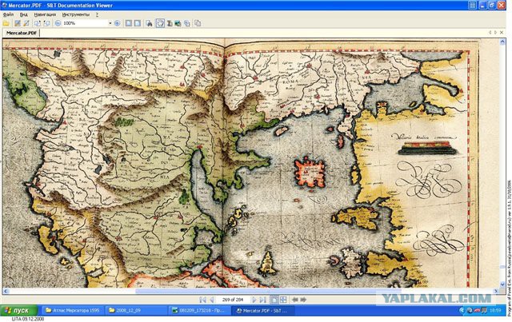
Task: Click the horizontal scrollbar right arrow
Action: click(x=496, y=291)
